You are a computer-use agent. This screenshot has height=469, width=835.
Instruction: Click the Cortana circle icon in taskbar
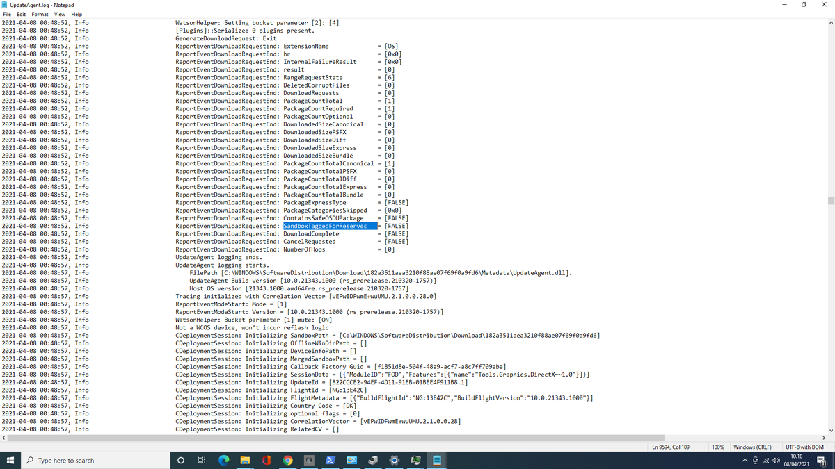(182, 460)
